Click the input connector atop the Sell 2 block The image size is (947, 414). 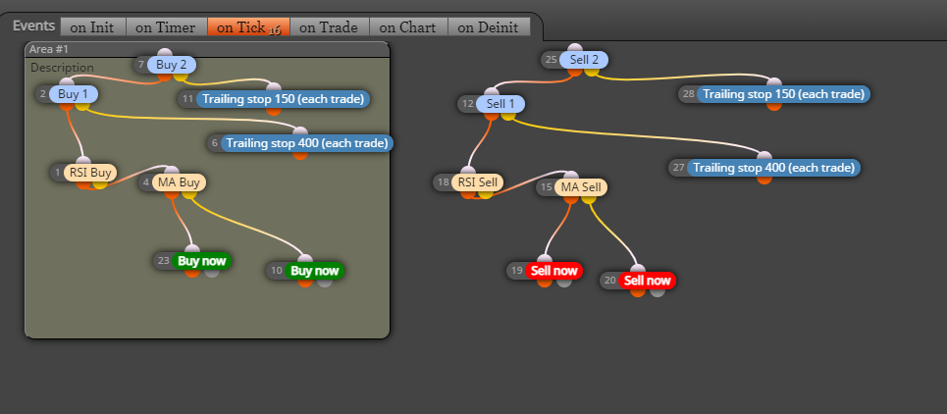[575, 48]
